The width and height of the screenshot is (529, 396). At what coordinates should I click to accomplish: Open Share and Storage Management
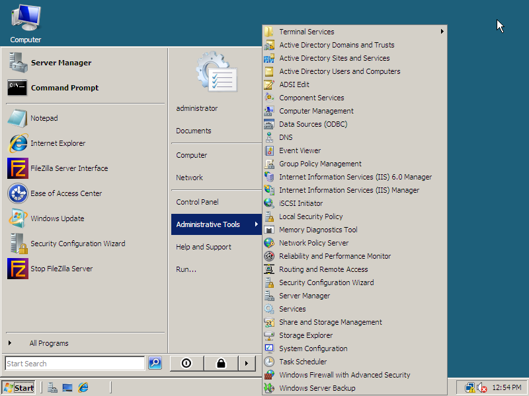coord(354,322)
